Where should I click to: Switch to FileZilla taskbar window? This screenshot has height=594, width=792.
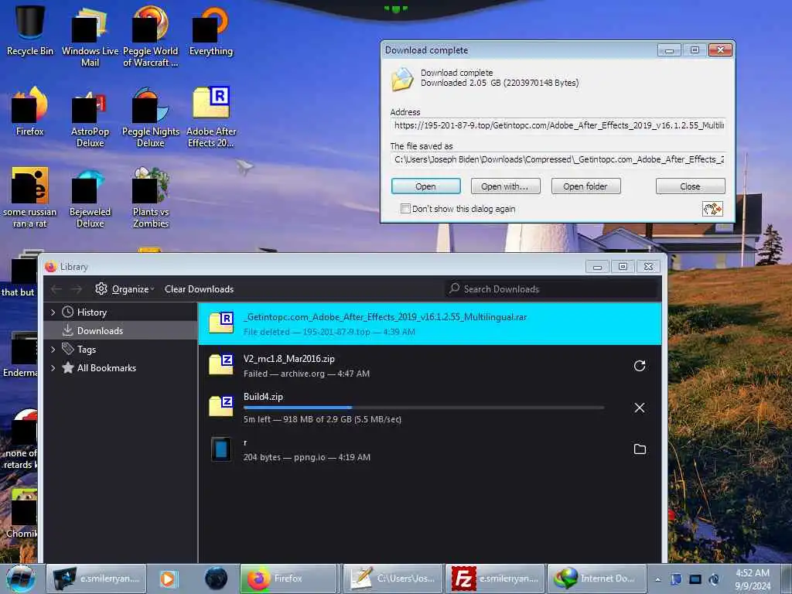[x=495, y=579]
